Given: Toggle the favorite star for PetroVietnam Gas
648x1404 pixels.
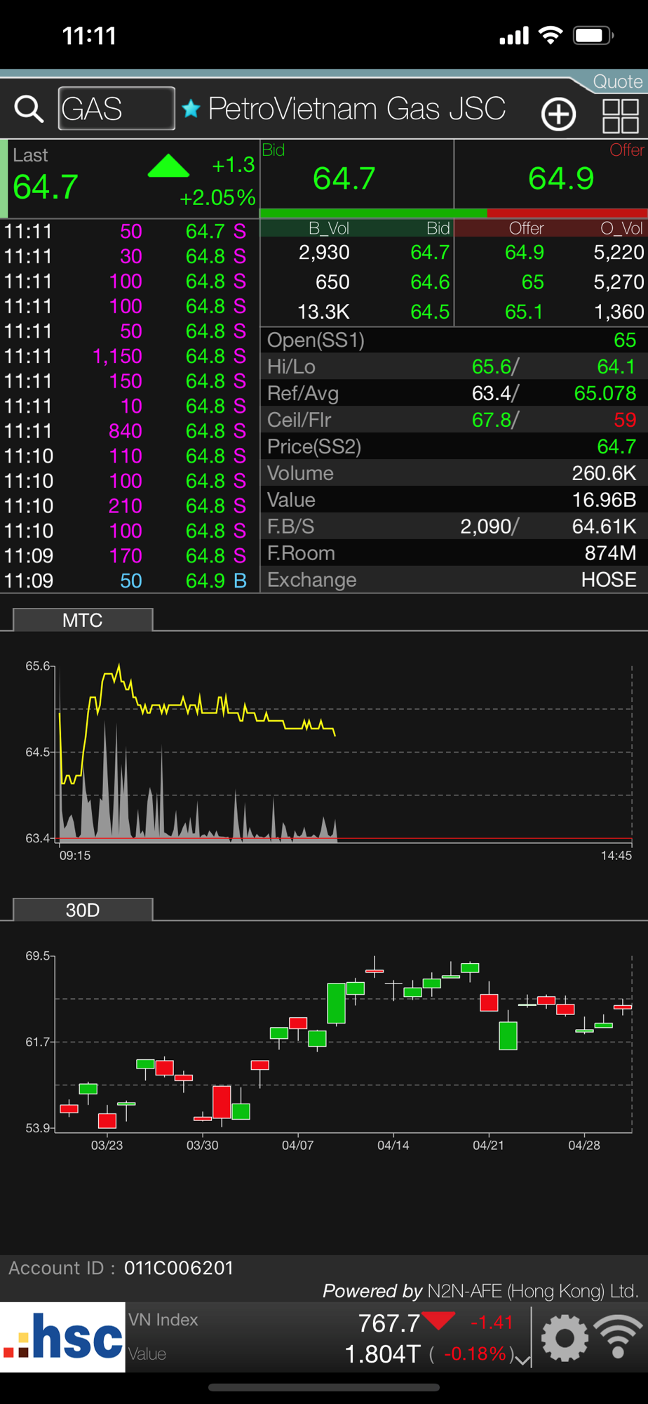Looking at the screenshot, I should [191, 108].
